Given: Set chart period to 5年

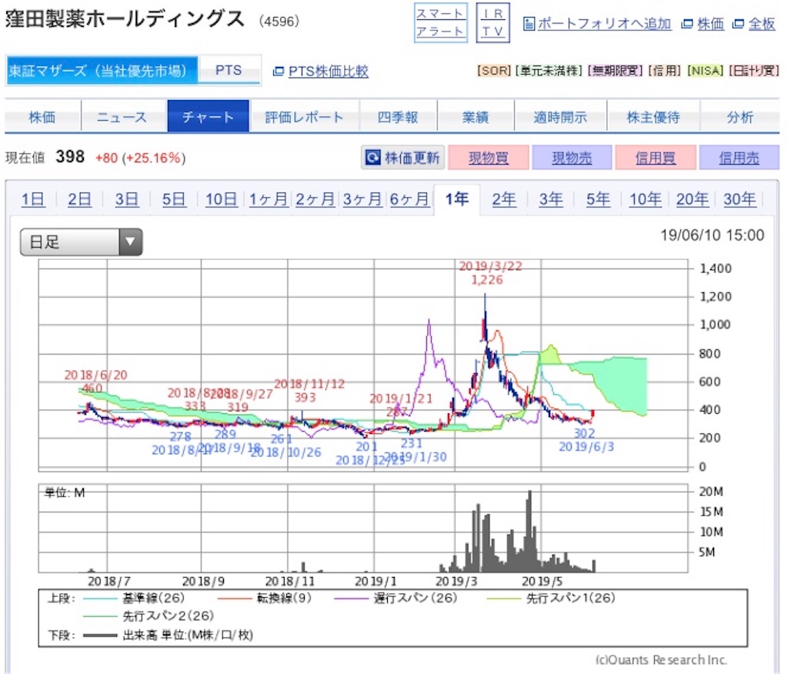Looking at the screenshot, I should (598, 199).
